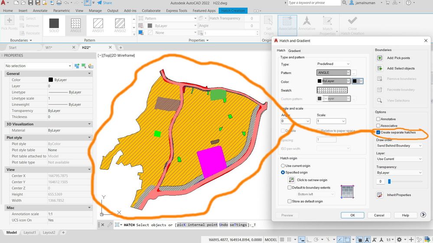This screenshot has width=433, height=243.
Task: Click the Help button in dialog
Action: click(405, 215)
